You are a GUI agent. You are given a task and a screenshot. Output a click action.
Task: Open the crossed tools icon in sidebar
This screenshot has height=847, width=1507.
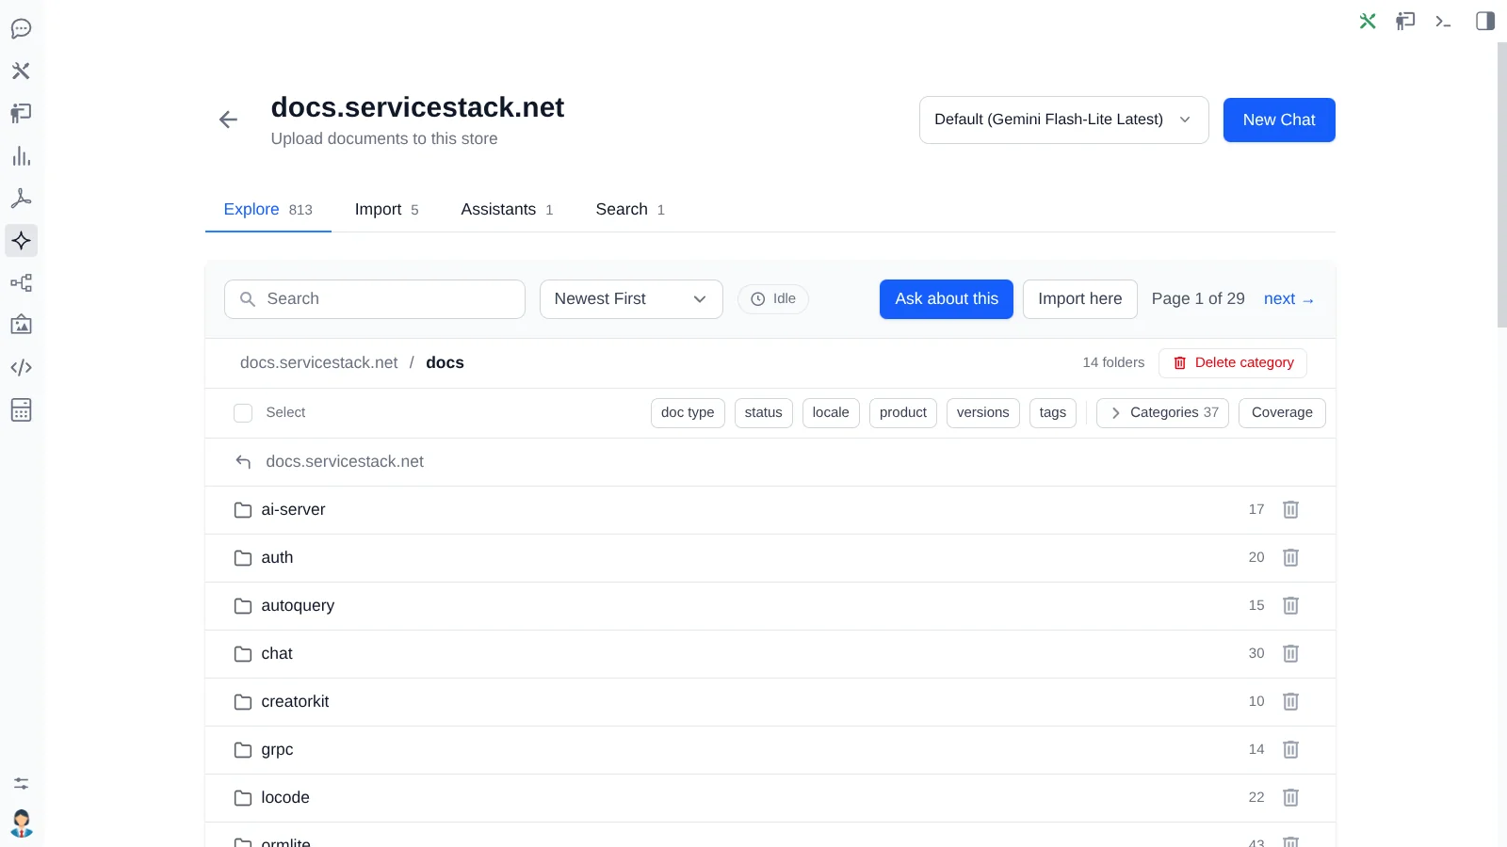(21, 71)
